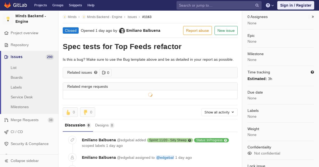Click the GitLab fox logo

7,5
